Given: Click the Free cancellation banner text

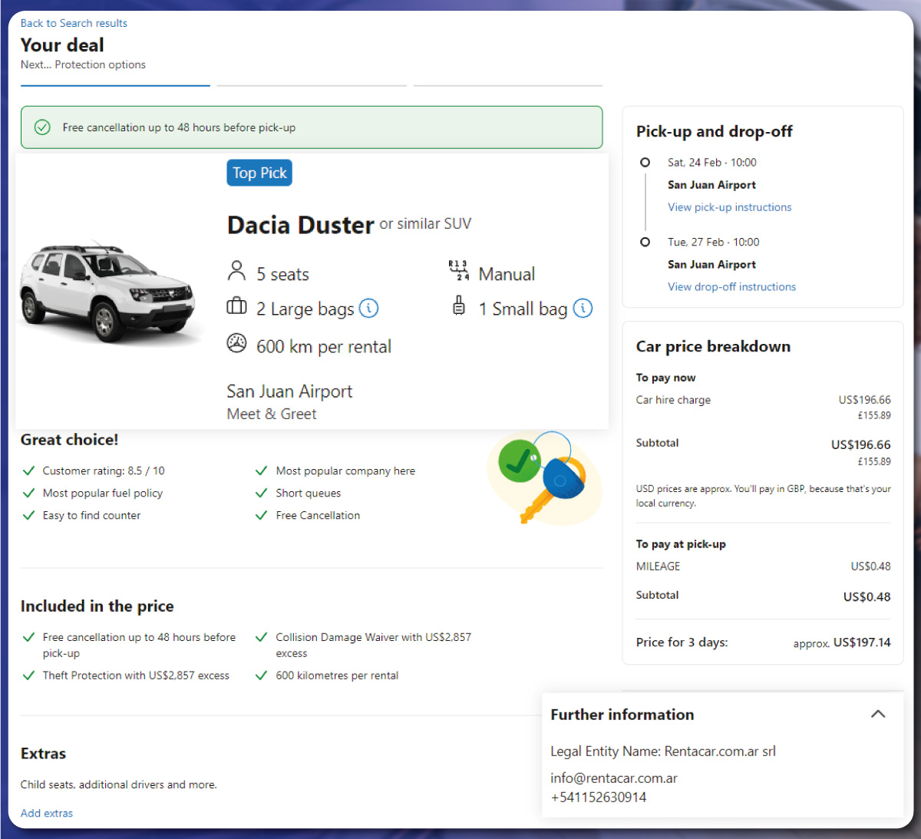Looking at the screenshot, I should tap(179, 127).
